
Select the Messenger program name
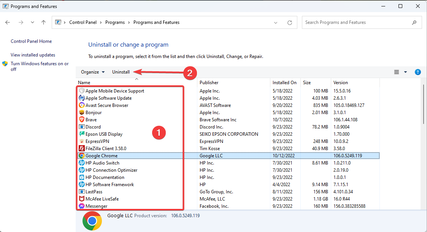(97, 206)
